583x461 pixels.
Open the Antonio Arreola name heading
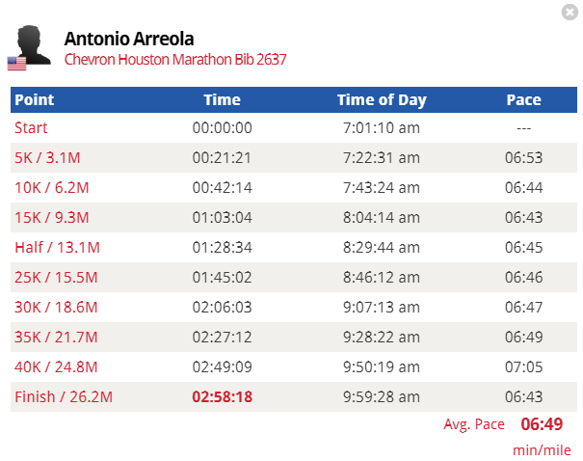(129, 39)
